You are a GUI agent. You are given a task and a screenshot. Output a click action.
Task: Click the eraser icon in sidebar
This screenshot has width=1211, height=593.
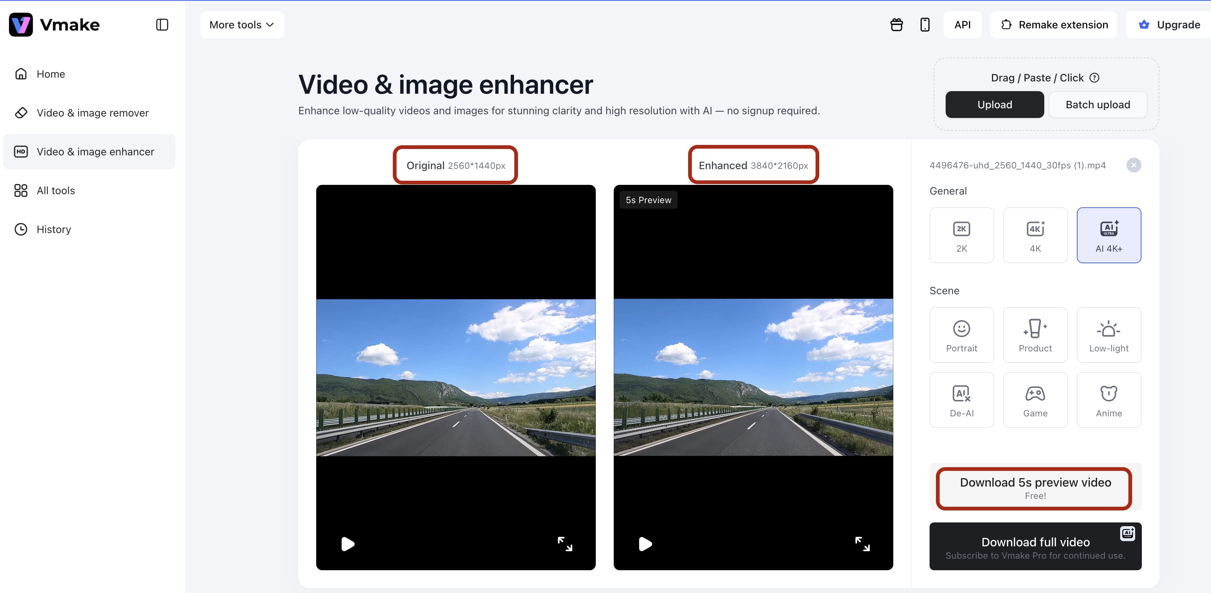coord(21,113)
